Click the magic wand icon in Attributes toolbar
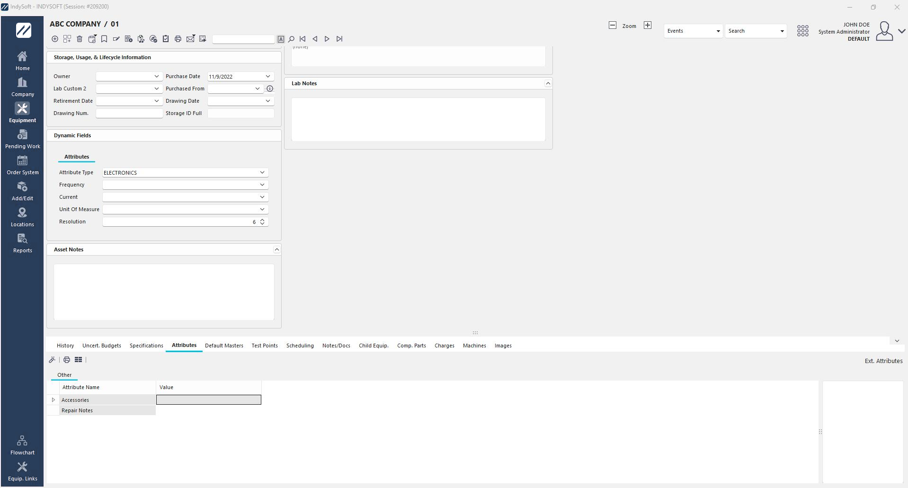The height and width of the screenshot is (488, 908). point(52,360)
